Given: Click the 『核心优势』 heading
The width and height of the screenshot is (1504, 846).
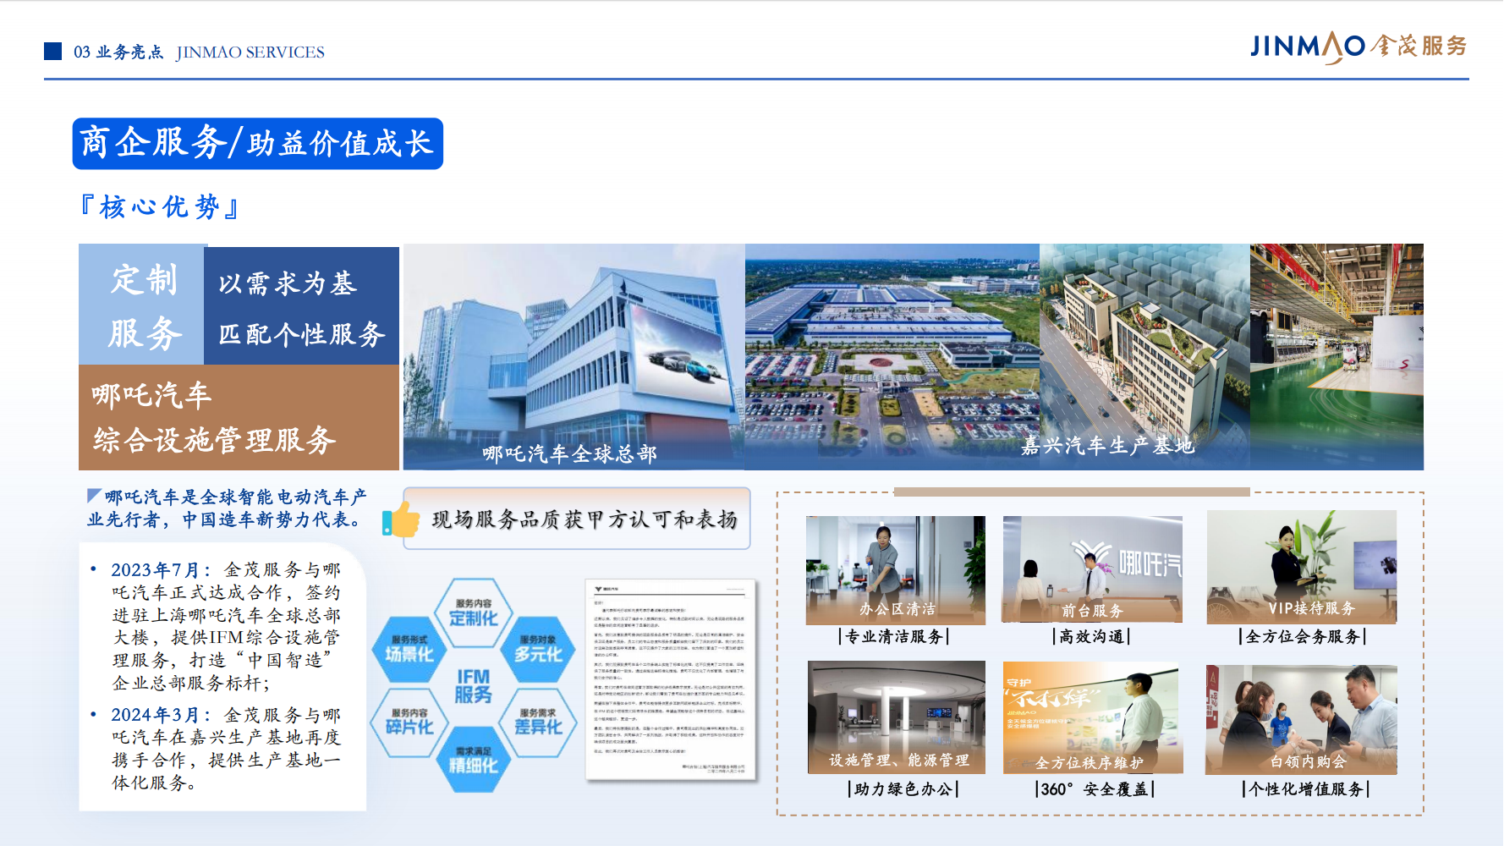Looking at the screenshot, I should click(x=159, y=207).
